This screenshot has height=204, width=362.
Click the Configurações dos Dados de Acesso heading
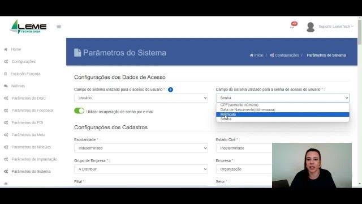pos(120,77)
